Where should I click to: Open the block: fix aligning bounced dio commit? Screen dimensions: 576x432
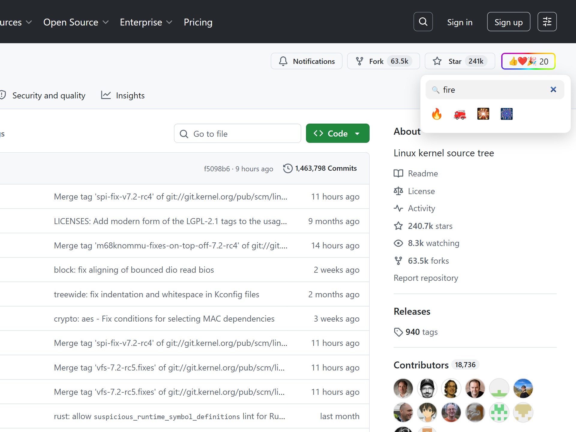[134, 270]
